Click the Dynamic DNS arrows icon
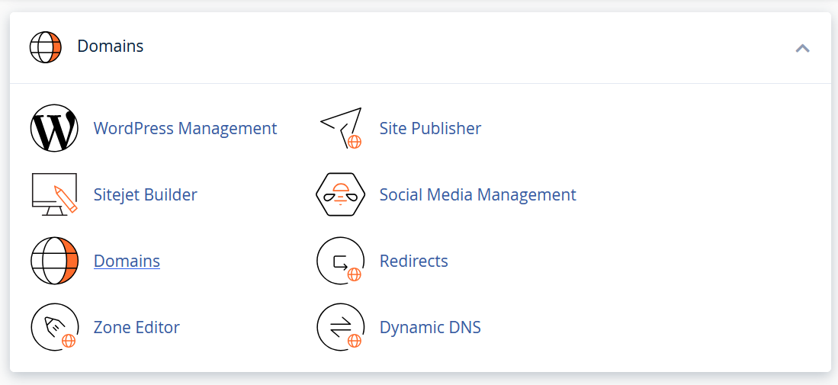This screenshot has height=385, width=838. tap(340, 327)
